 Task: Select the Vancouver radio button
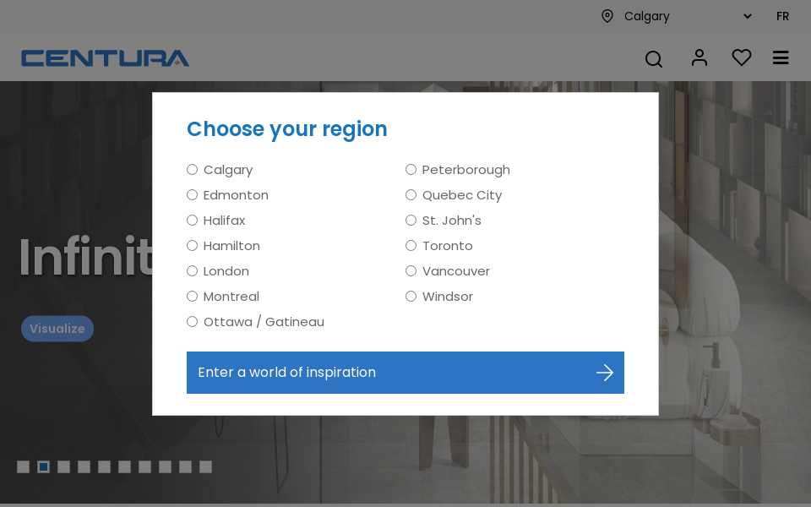point(411,270)
